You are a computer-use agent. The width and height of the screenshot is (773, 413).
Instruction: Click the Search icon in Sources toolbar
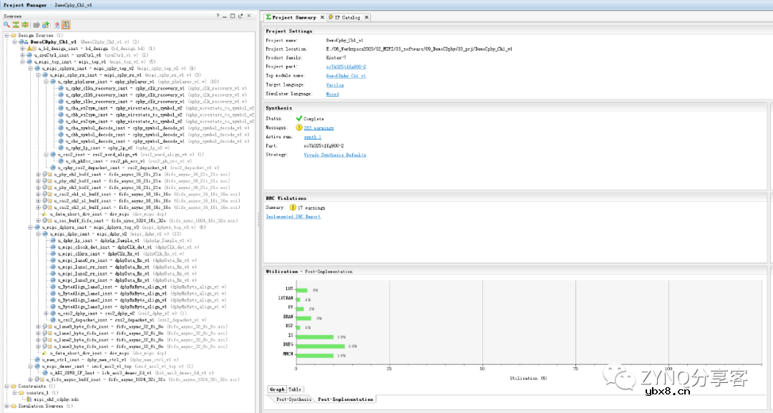6,25
